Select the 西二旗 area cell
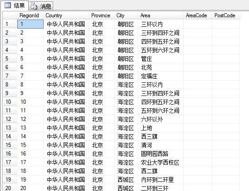 point(160,171)
